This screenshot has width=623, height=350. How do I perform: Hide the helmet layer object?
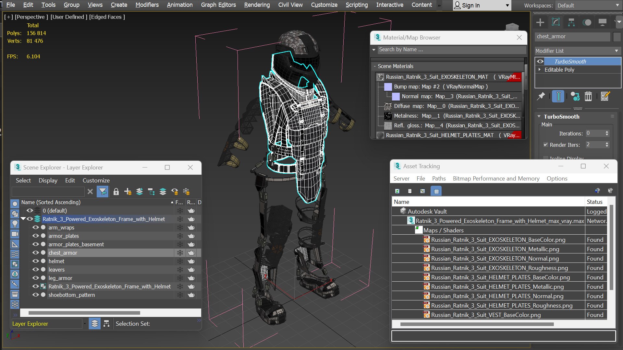35,261
